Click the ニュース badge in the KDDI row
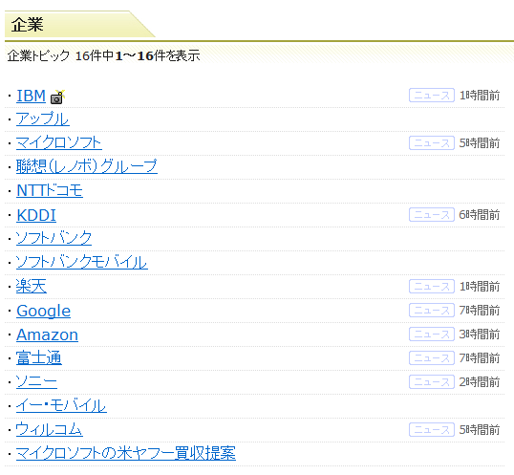The image size is (514, 475). coord(432,215)
